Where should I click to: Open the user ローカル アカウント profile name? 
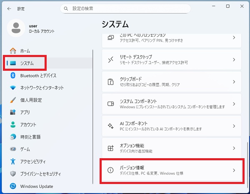(42, 28)
